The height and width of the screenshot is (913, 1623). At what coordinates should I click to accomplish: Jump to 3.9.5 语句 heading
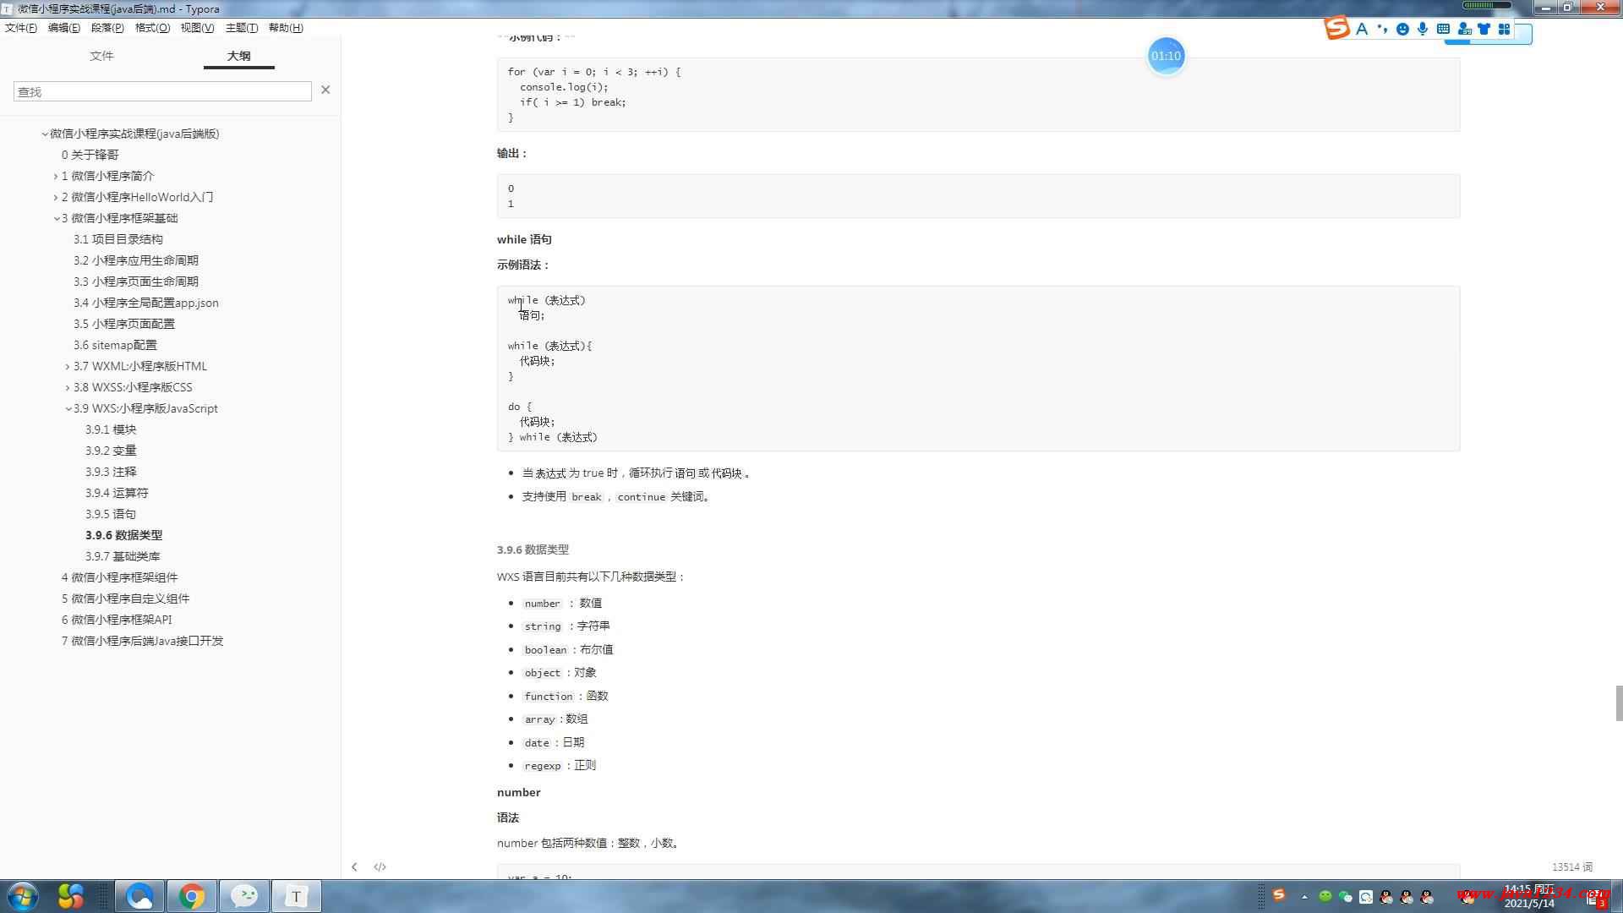(x=111, y=514)
